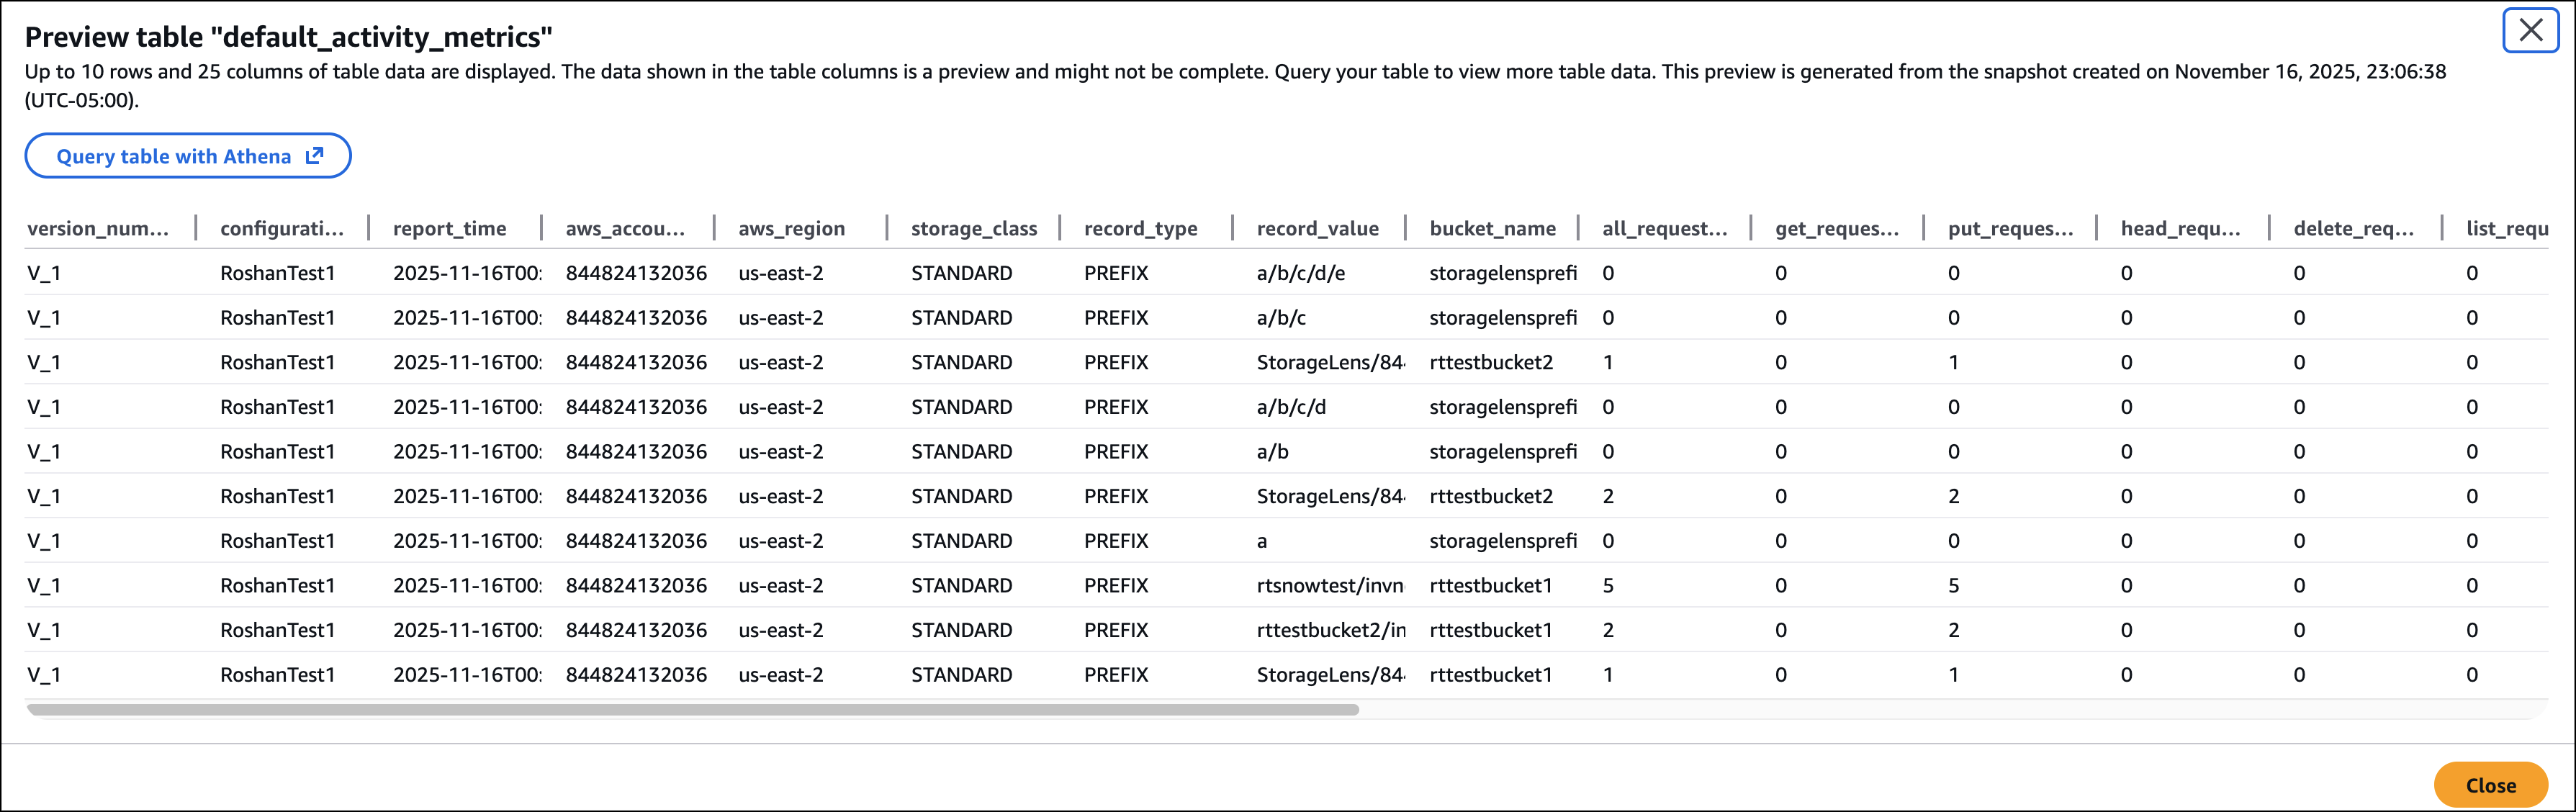Select the a/b/c/d/e record value cell

[1300, 273]
